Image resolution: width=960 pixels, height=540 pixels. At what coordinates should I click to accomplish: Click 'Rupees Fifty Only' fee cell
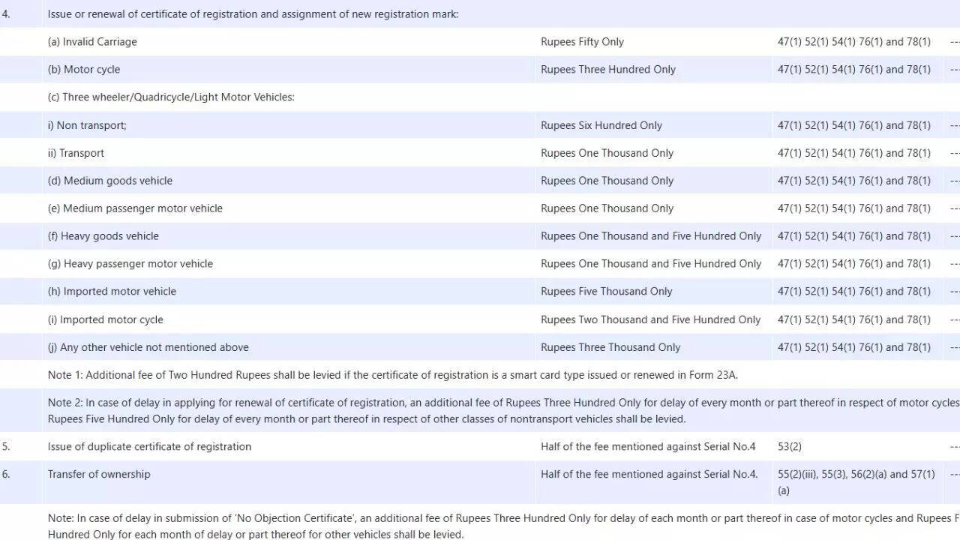(582, 42)
